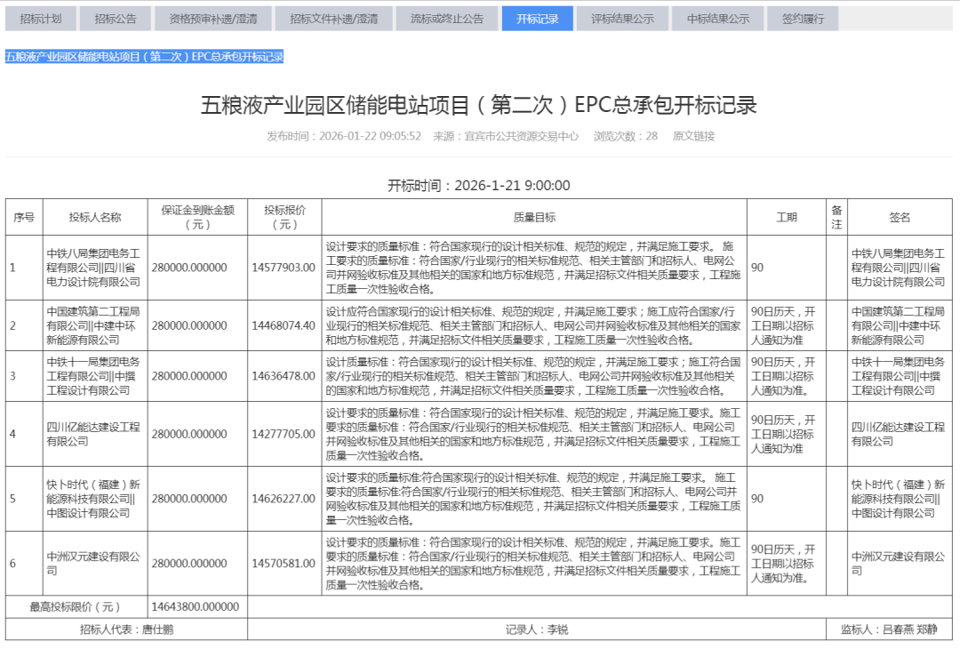
Task: Open the 招标计划 tab
Action: click(41, 19)
